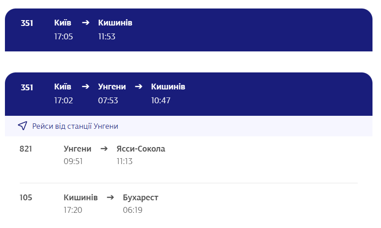Click the arrow between Унгени and Кишинів
The height and width of the screenshot is (228, 381).
[138, 87]
